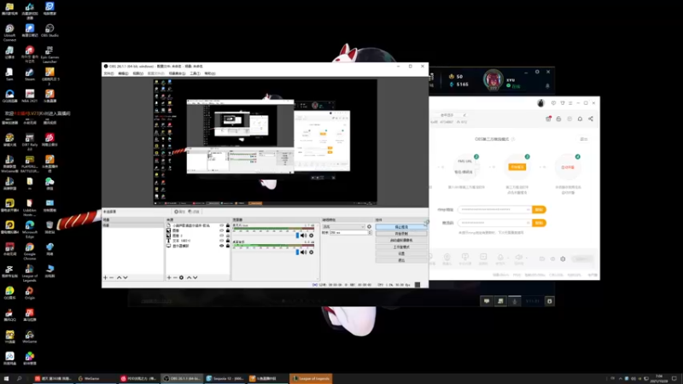Move scene down in OBS Scenes panel

click(126, 277)
